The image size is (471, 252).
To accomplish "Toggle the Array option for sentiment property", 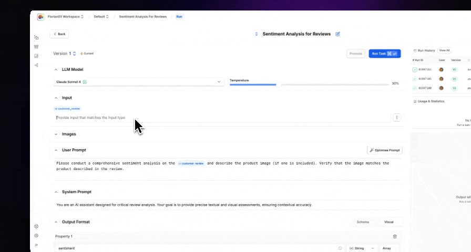I will click(x=386, y=248).
